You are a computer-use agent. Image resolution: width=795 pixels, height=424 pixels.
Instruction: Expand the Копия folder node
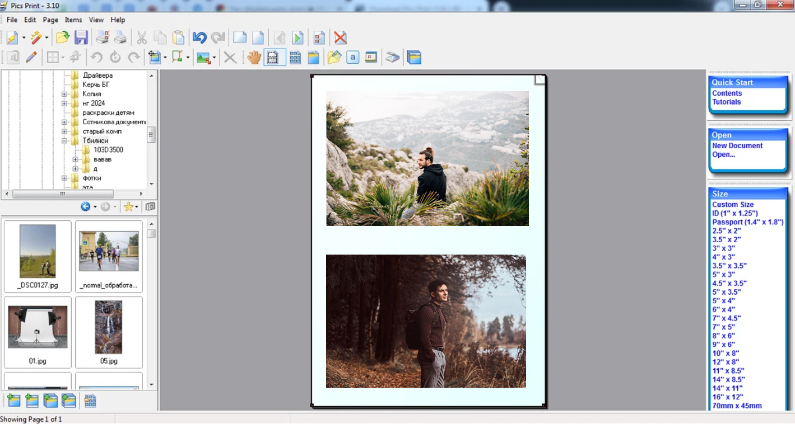pyautogui.click(x=64, y=94)
